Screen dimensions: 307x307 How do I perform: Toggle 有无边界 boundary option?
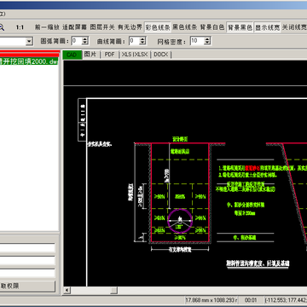pos(130,27)
